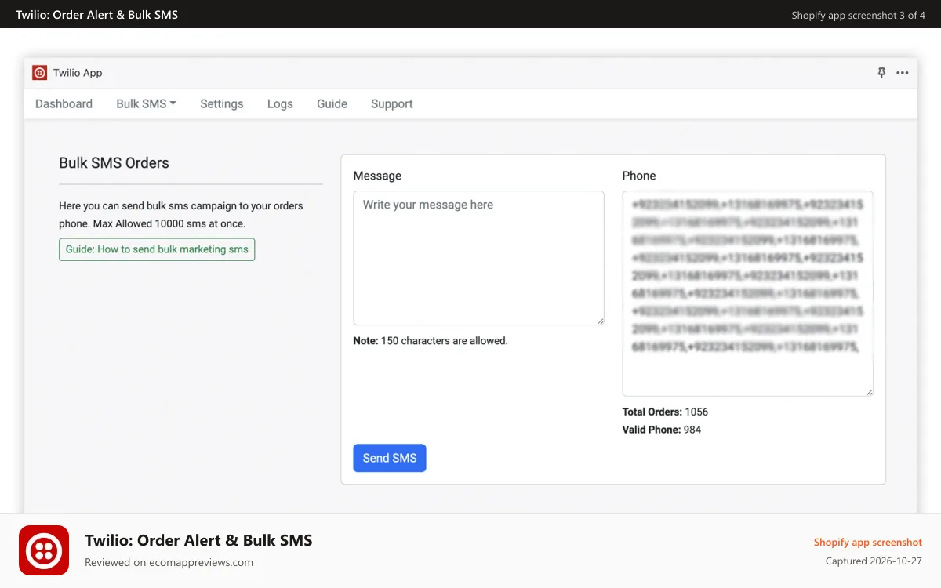Click inside the Phone numbers textarea
This screenshot has height=588, width=941.
coord(747,294)
